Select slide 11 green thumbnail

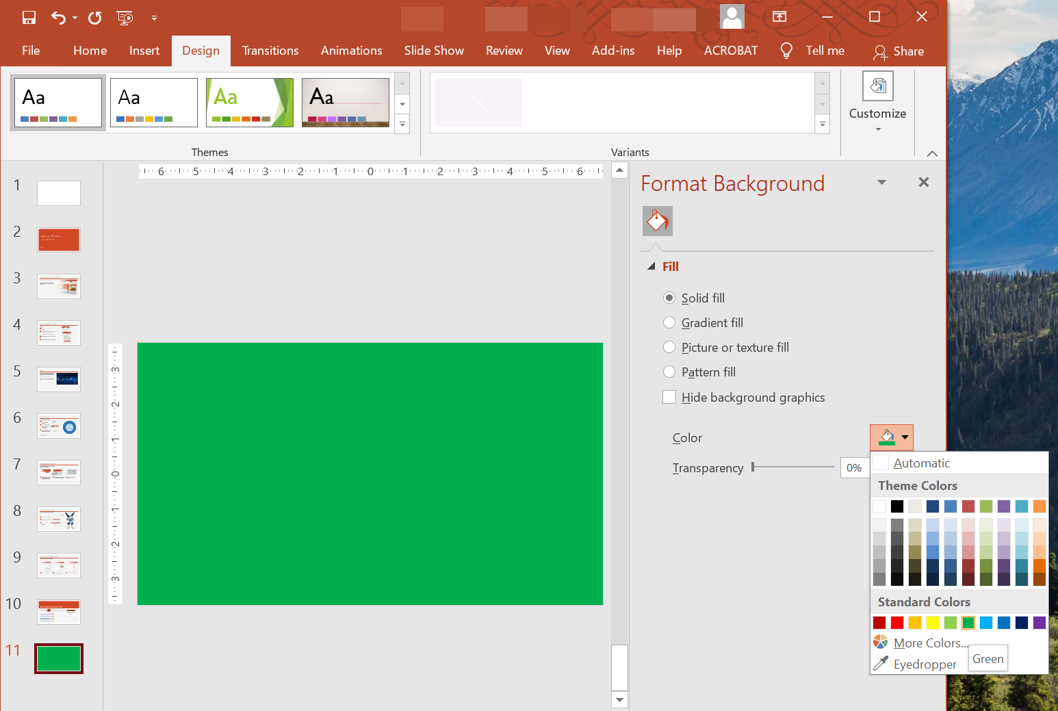[x=59, y=658]
